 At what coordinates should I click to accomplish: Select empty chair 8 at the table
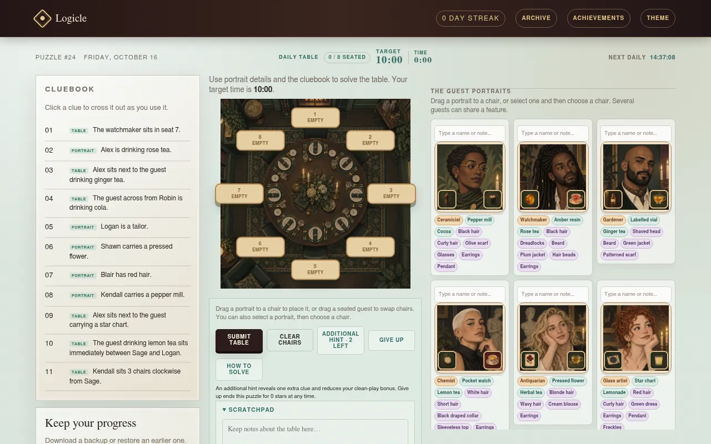click(260, 140)
